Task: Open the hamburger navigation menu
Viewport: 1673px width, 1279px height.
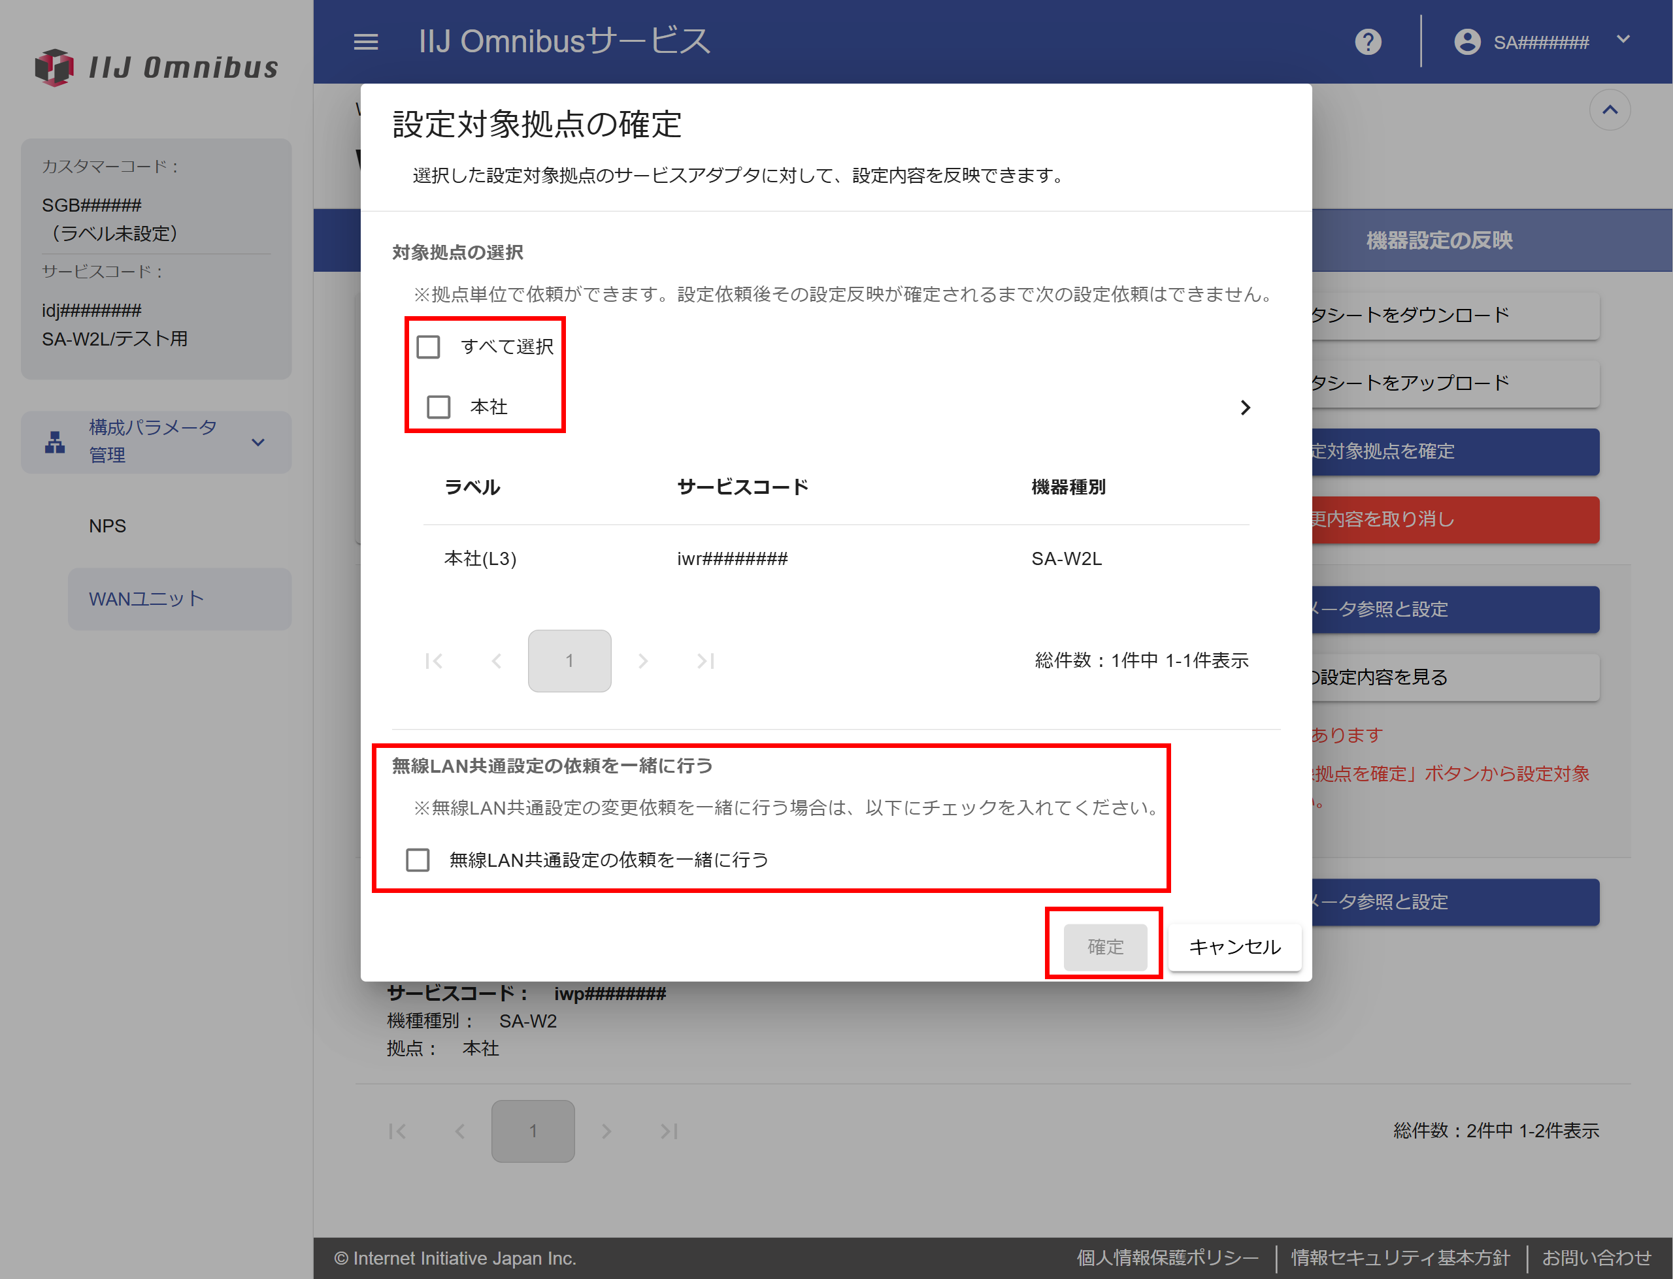Action: tap(365, 42)
